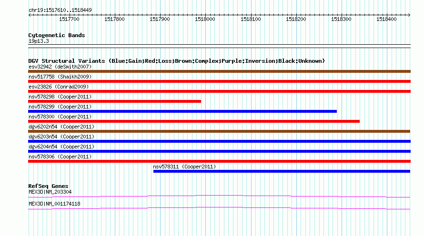The width and height of the screenshot is (424, 236).
Task: Click the 1518400 ruler position
Action: coord(386,19)
